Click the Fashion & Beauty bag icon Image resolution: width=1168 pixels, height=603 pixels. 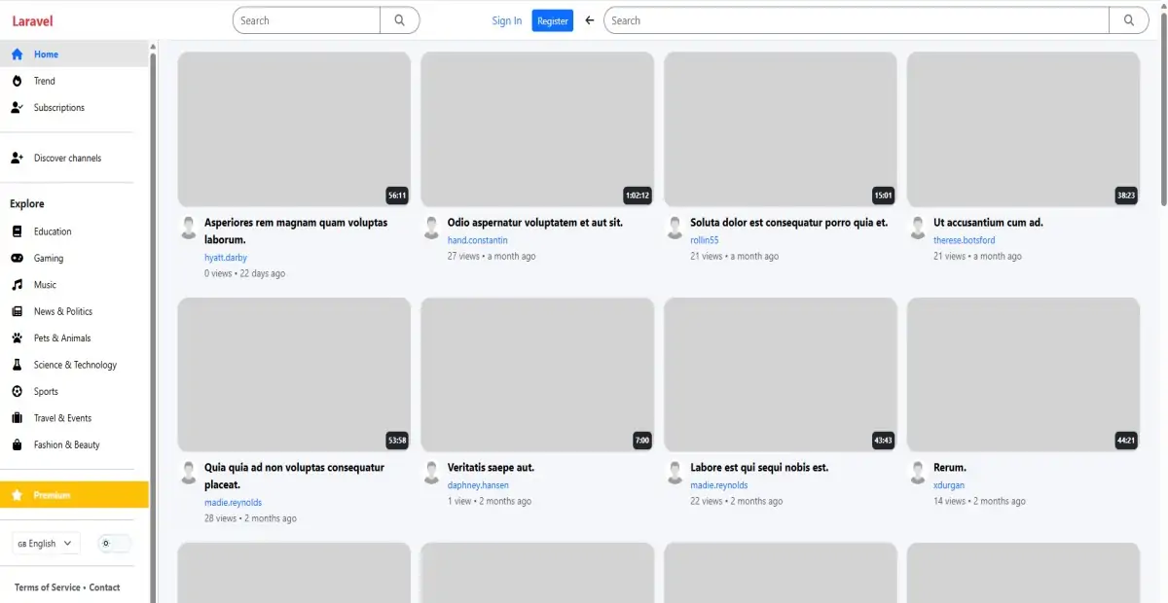click(x=17, y=444)
